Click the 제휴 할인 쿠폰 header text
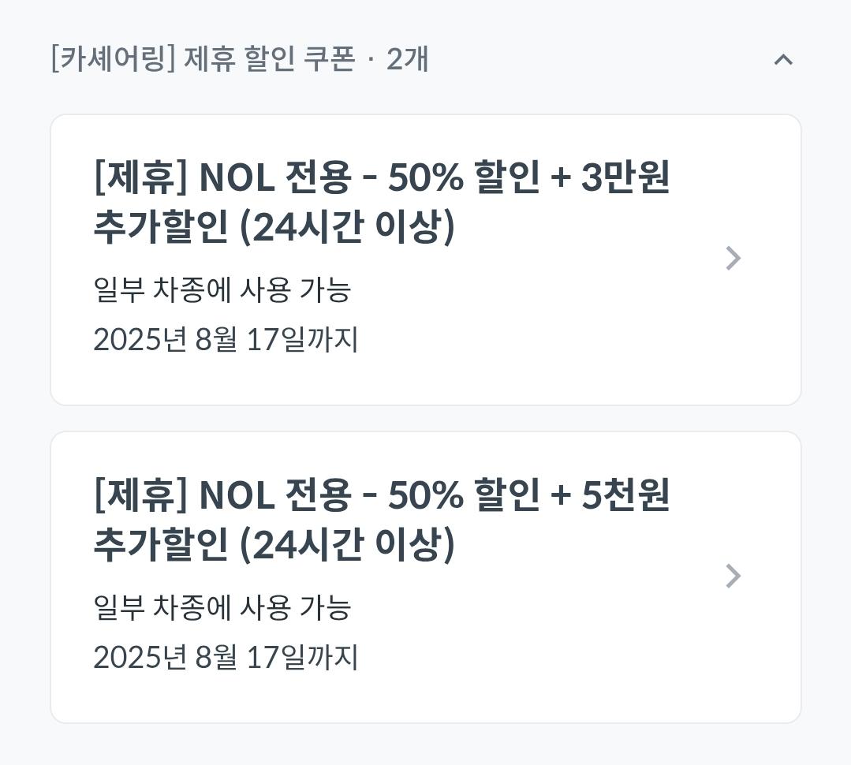The image size is (851, 765). [x=270, y=59]
